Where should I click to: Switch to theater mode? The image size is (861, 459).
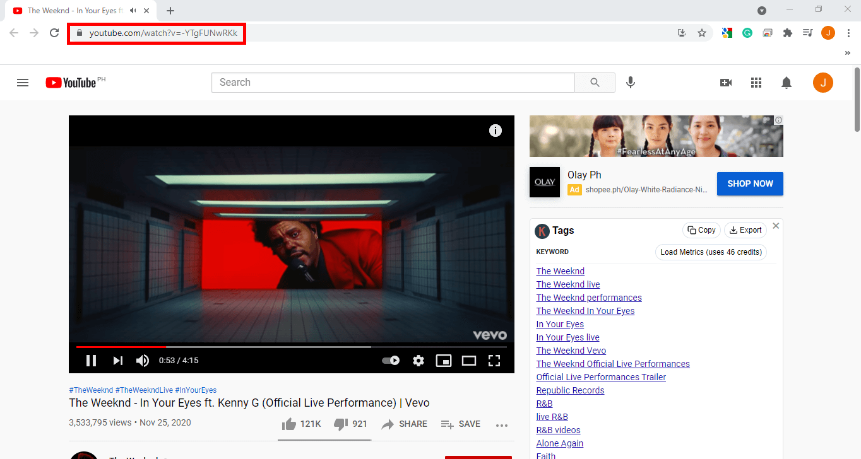click(x=468, y=361)
